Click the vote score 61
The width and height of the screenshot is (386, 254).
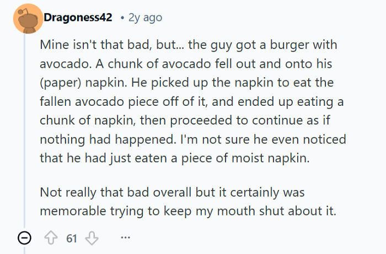[72, 239]
